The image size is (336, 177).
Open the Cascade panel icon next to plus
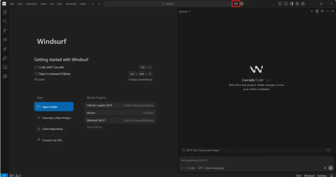(x=317, y=11)
